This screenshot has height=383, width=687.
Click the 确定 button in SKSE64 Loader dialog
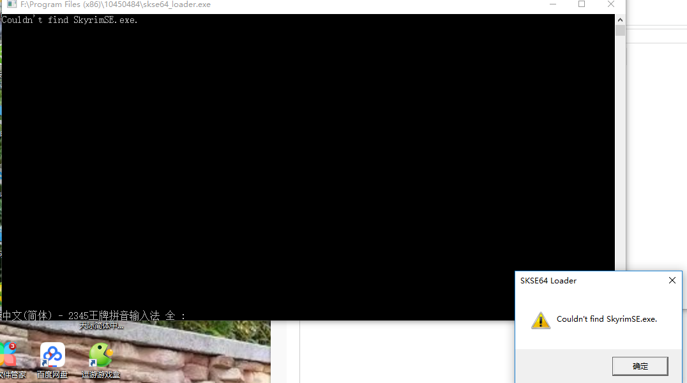click(x=640, y=366)
